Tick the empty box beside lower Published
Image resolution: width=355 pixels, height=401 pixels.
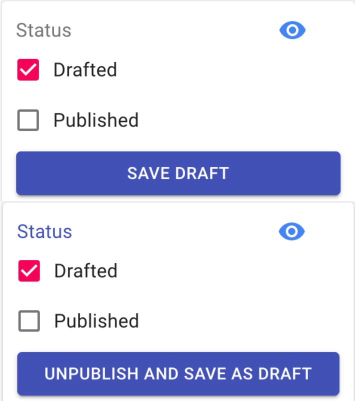(29, 321)
